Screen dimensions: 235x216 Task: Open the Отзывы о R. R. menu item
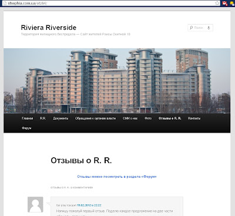click(x=170, y=119)
